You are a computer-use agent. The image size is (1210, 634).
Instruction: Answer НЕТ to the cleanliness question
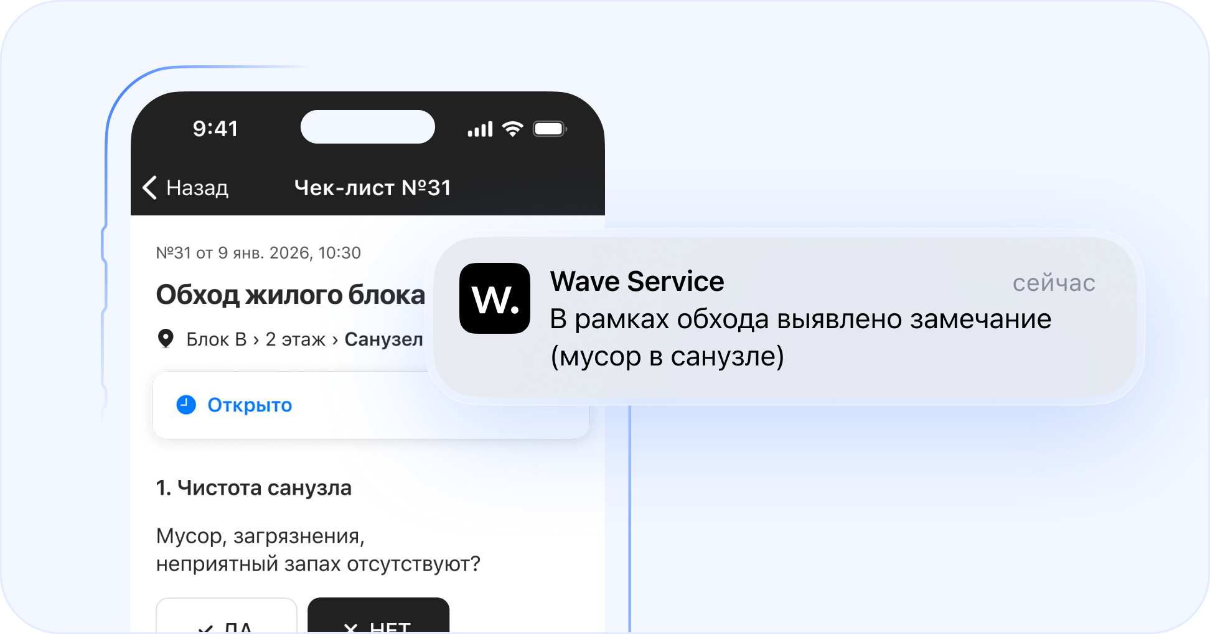pos(378,617)
